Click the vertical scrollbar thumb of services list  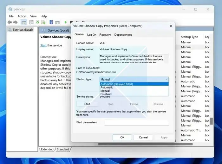click(212, 121)
